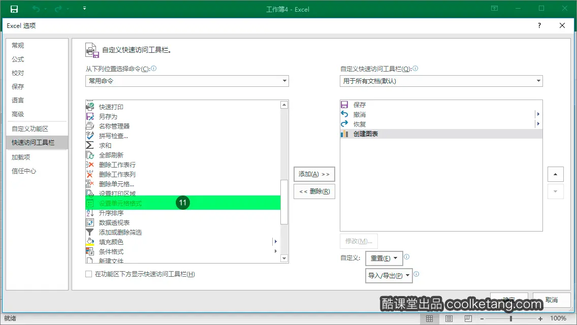This screenshot has width=577, height=325.
Task: Click the Redo arrow in title bar
Action: (x=58, y=9)
